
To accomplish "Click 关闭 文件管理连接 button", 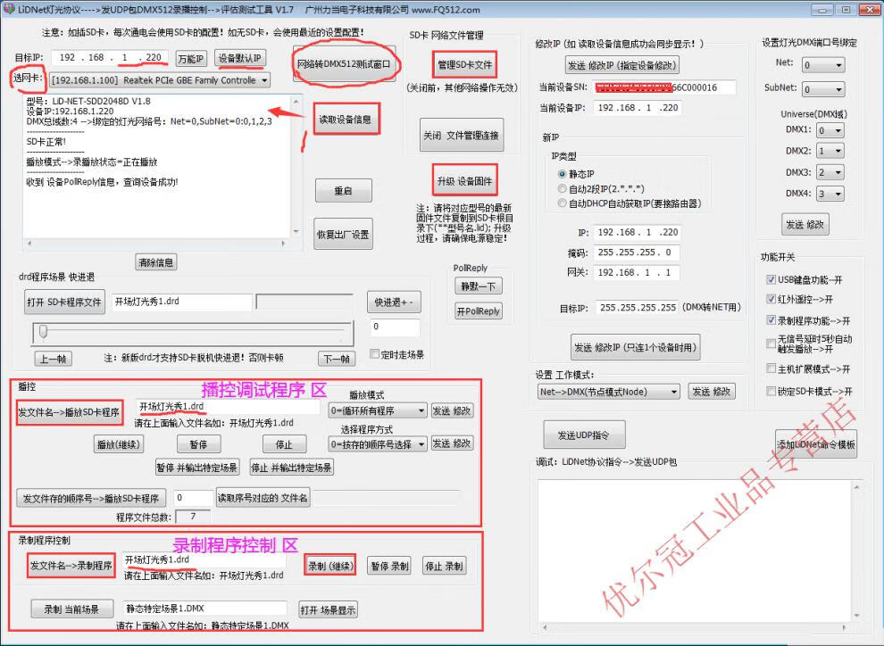I will coord(461,135).
